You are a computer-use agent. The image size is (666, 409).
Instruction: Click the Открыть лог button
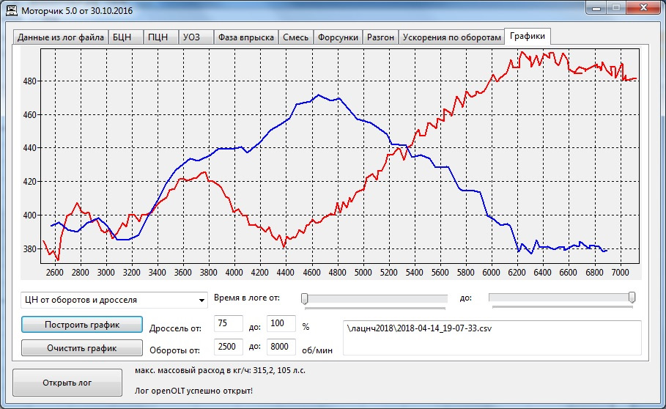67,383
